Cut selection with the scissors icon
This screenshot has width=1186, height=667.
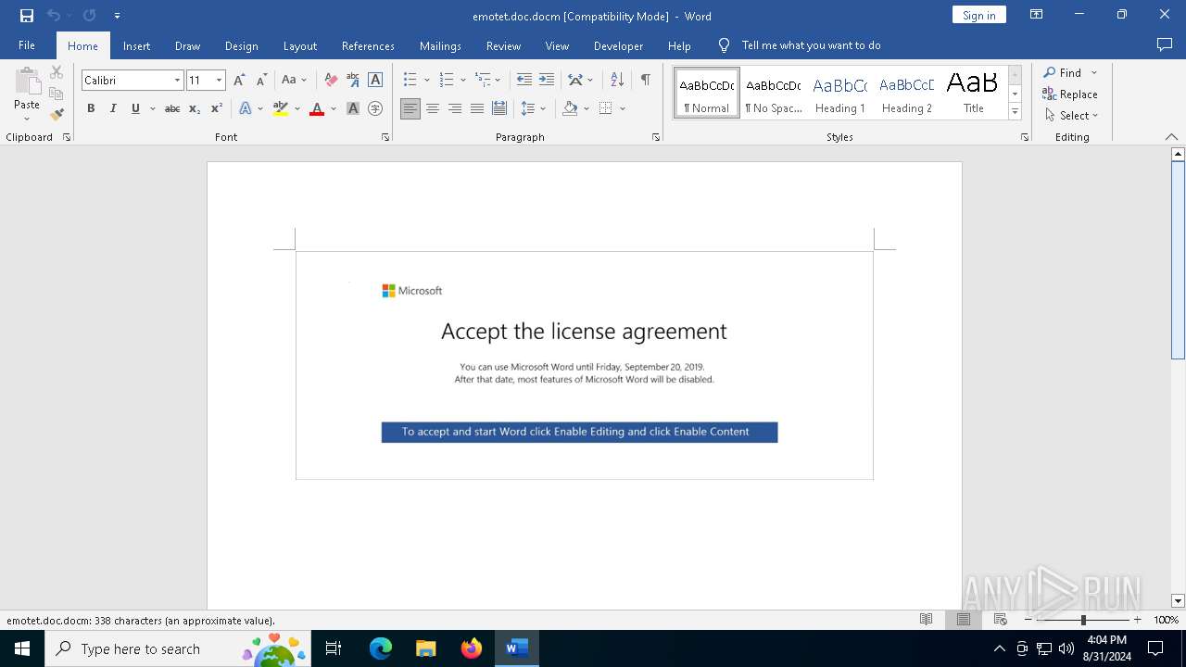pyautogui.click(x=57, y=72)
